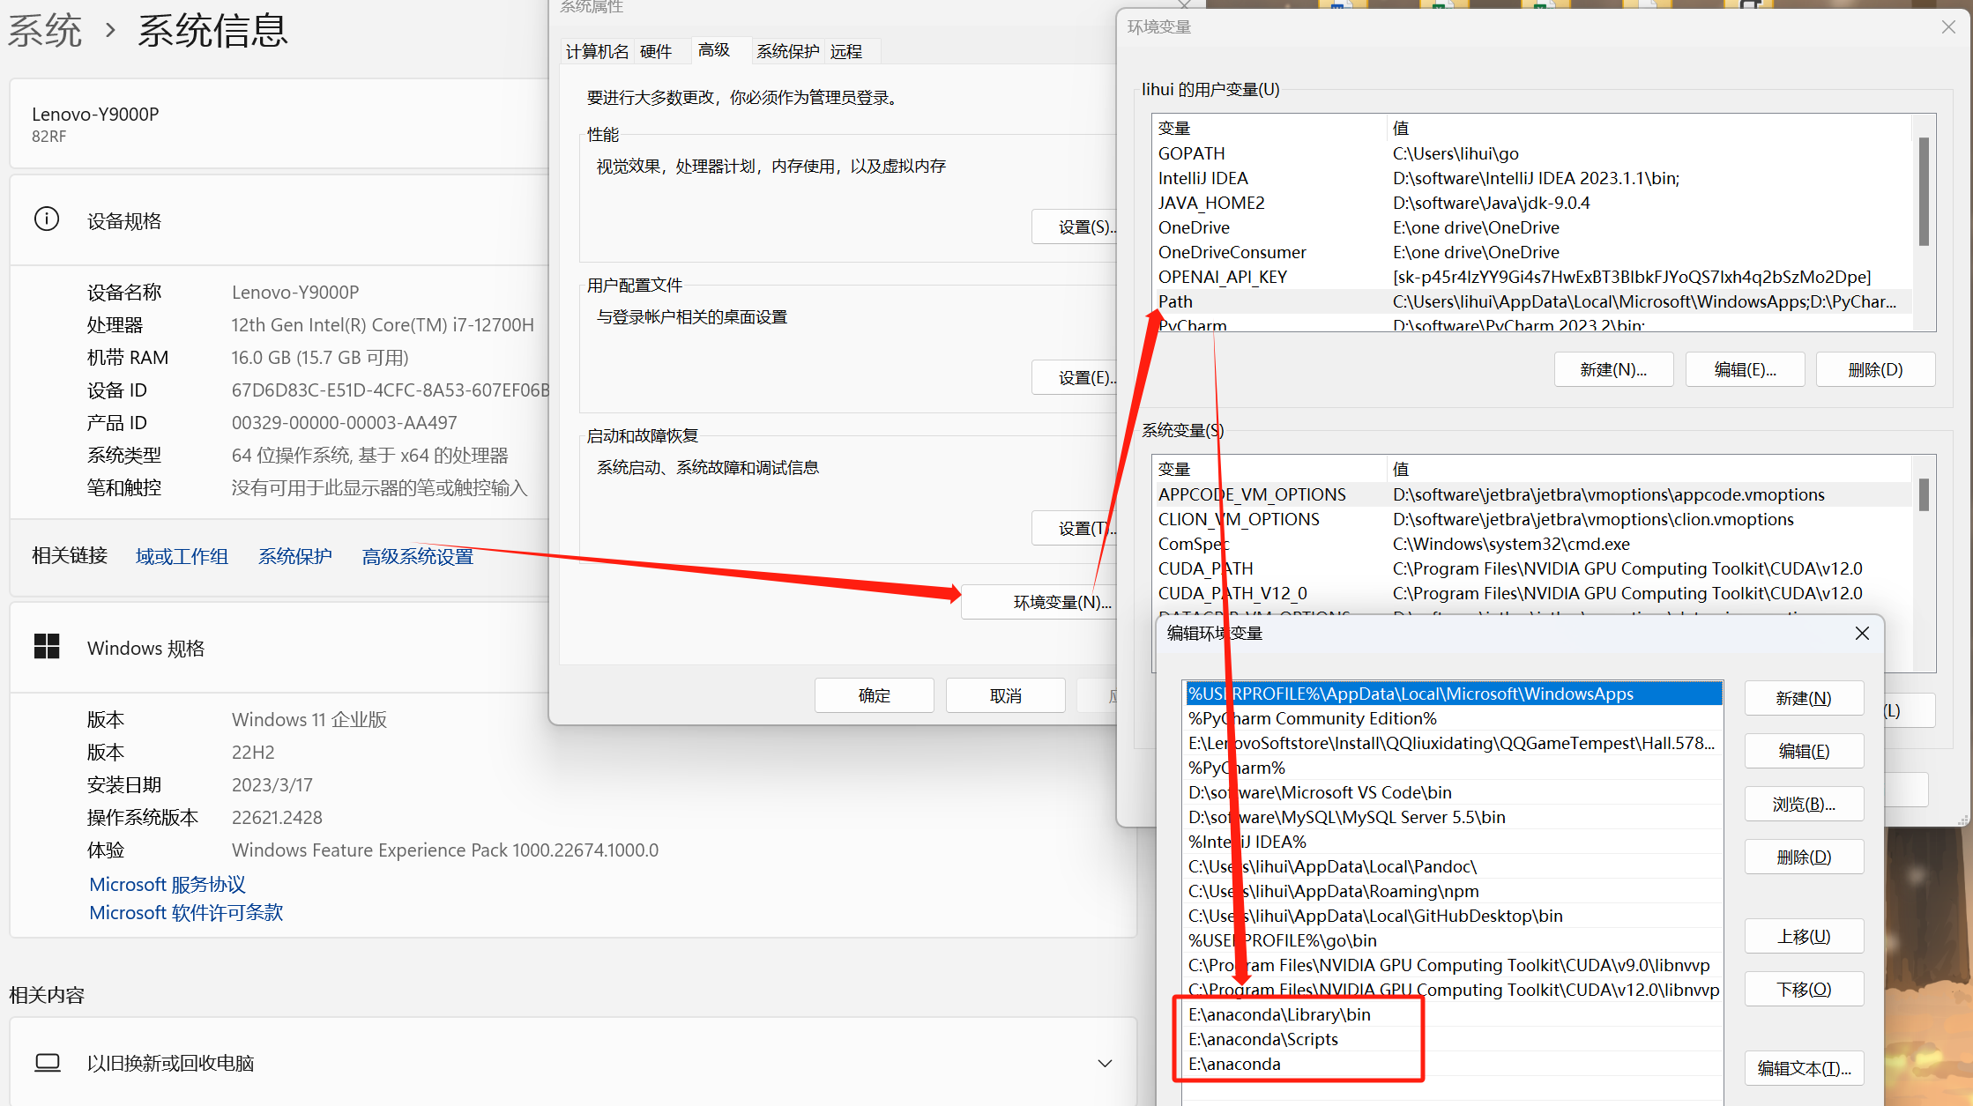The width and height of the screenshot is (1973, 1106).
Task: Click the user variables list scrollbar
Action: coord(1923,191)
